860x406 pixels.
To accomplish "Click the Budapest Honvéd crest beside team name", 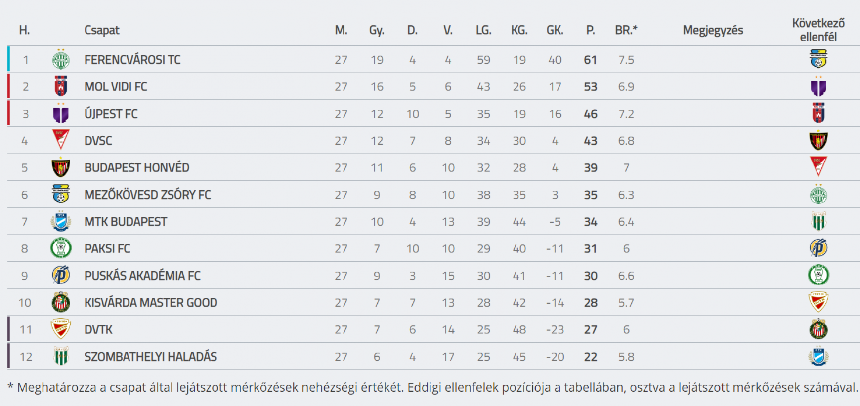I will click(x=61, y=167).
